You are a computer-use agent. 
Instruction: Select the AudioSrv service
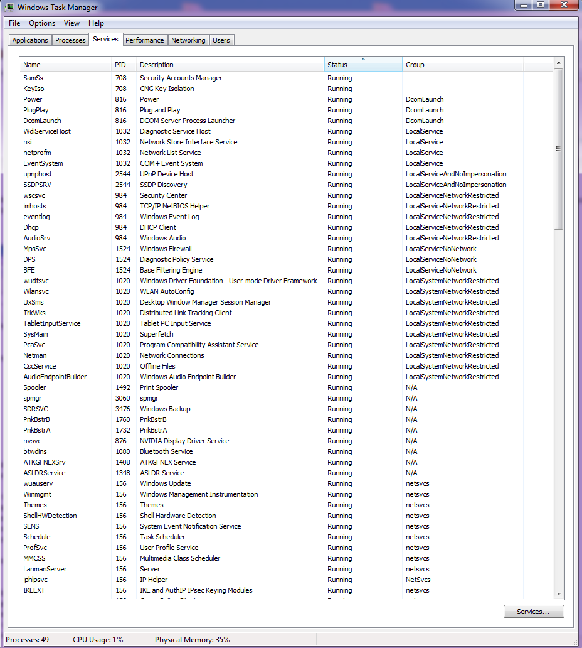(x=286, y=239)
